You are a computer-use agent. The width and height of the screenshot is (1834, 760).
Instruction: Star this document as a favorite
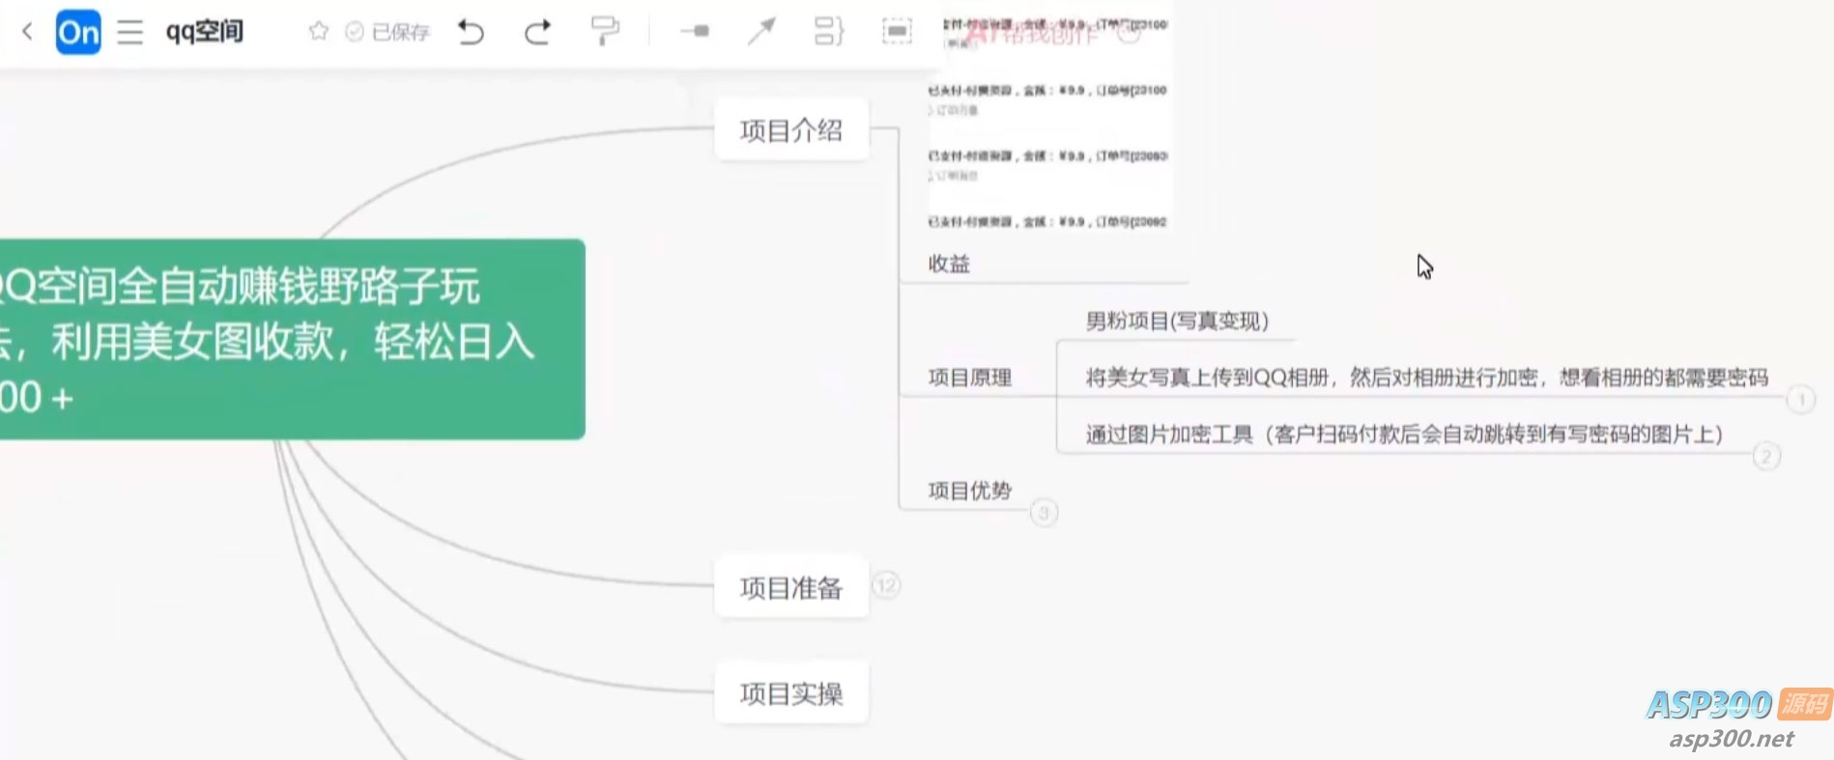[x=318, y=32]
